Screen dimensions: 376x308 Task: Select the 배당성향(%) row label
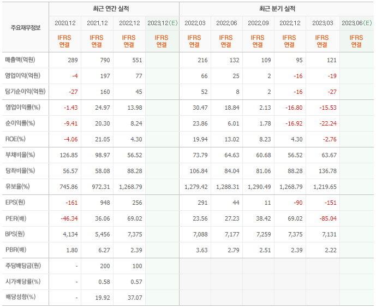tap(20, 297)
